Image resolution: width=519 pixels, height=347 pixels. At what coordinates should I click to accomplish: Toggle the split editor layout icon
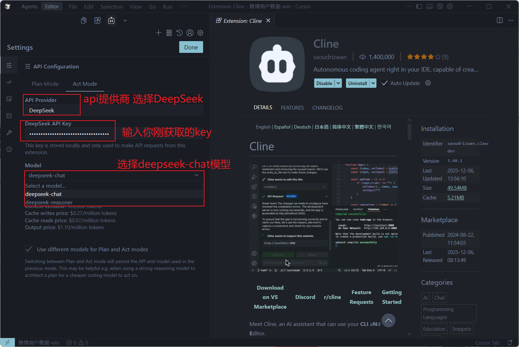500,20
